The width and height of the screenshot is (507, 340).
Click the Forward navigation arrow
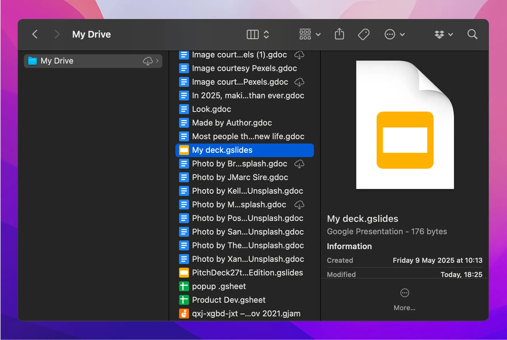click(x=57, y=34)
